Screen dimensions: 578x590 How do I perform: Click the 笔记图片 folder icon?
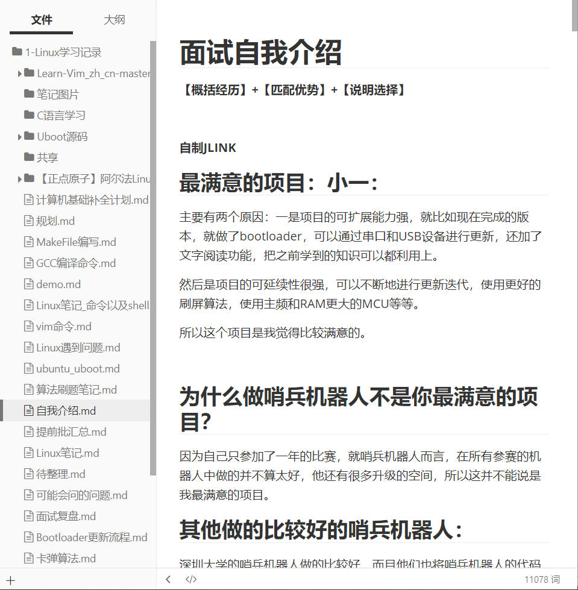[x=29, y=93]
